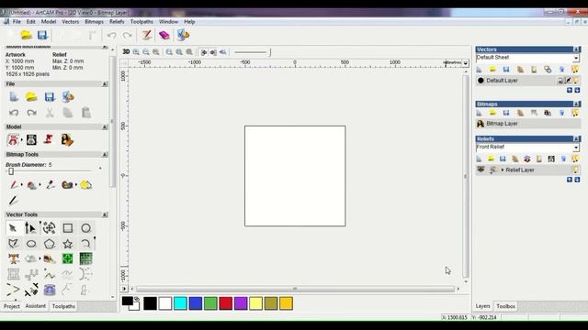
Task: Click the open folder icon in Bitmaps panel
Action: 492,113
